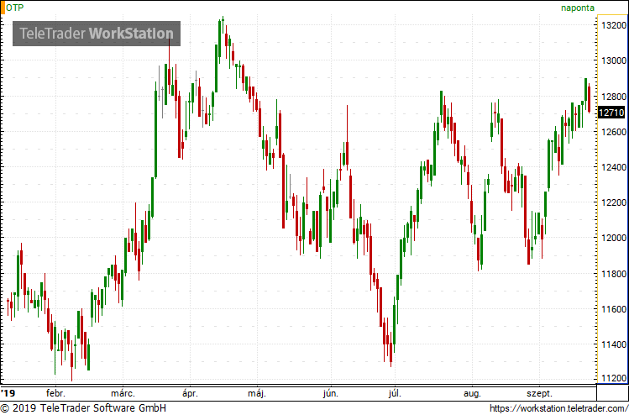Image resolution: width=629 pixels, height=415 pixels.
Task: Click the © 2019 TeleTrader Software GmbH text
Action: click(83, 408)
